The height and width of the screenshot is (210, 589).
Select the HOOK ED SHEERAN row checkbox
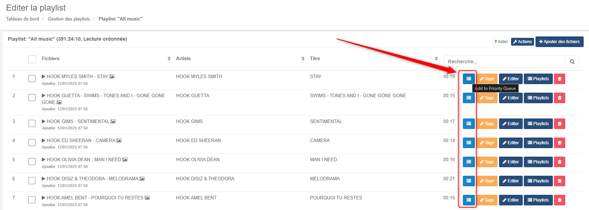click(x=32, y=142)
